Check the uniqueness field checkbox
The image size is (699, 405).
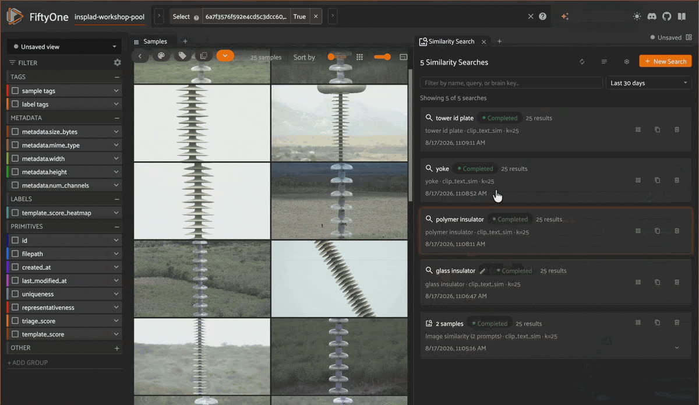tap(15, 294)
